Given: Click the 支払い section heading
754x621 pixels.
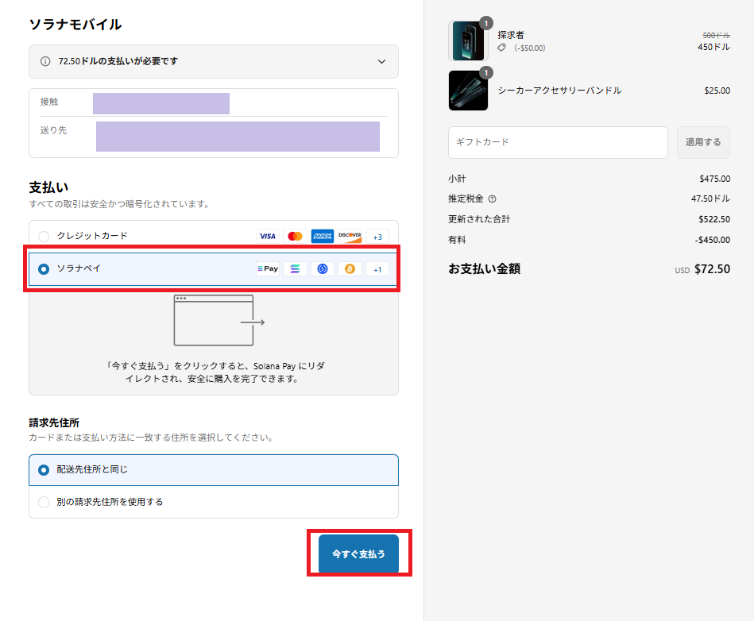Looking at the screenshot, I should click(48, 187).
